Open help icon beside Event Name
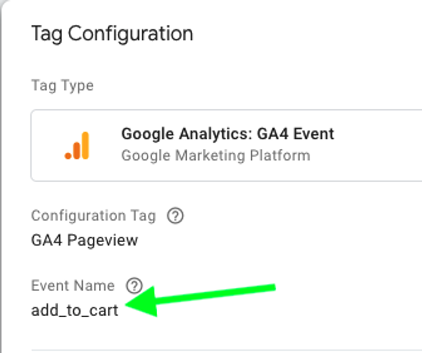Screen dimensions: 422x353 click(x=134, y=285)
